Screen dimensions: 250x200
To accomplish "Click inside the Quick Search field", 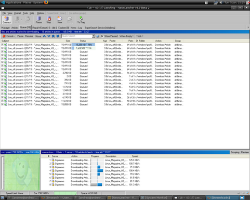I will [x=77, y=36].
